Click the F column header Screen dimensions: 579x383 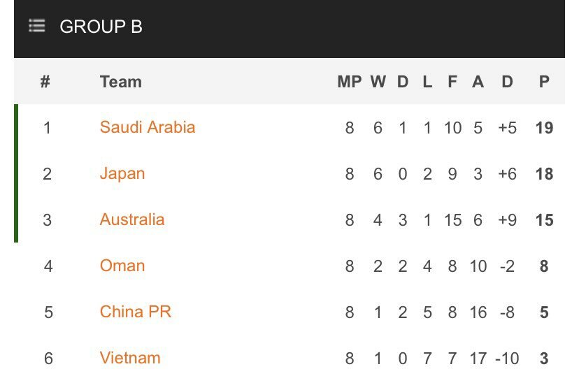click(x=452, y=82)
